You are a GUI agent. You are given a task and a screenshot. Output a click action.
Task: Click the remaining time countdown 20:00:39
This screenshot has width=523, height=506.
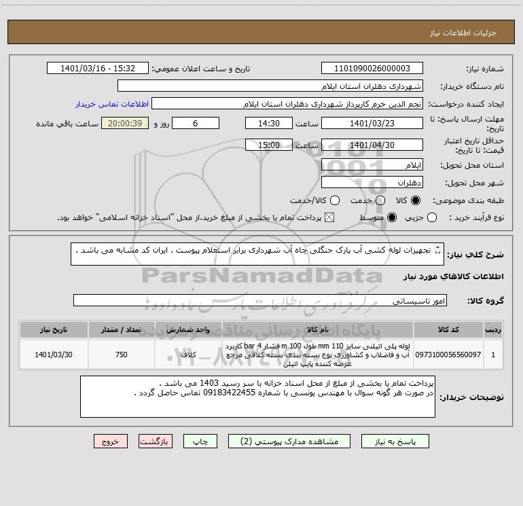125,123
